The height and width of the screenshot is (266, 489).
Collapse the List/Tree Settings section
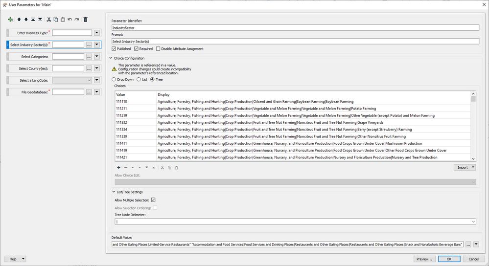click(x=114, y=192)
